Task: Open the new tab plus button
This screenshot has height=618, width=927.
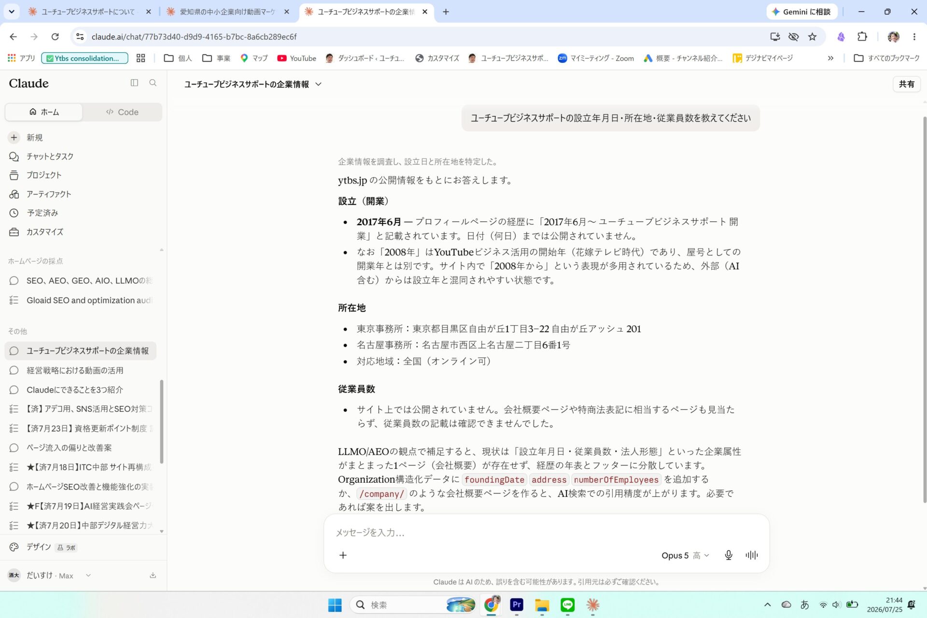Action: pos(446,12)
